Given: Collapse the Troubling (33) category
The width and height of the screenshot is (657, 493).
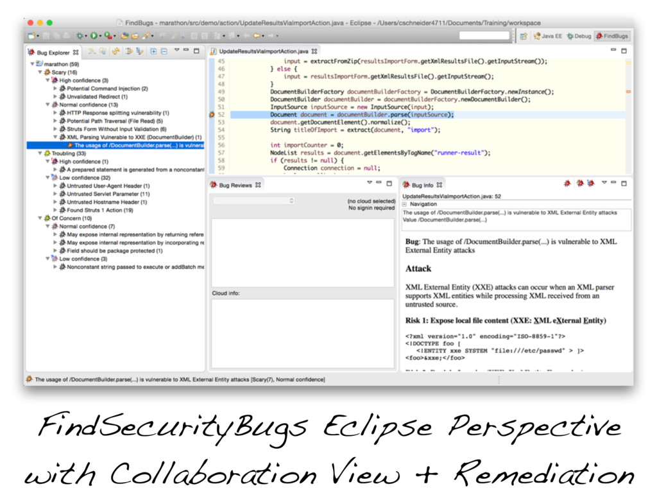Looking at the screenshot, I should 40,153.
